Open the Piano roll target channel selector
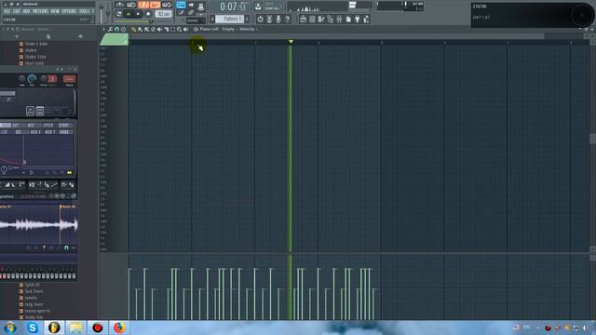This screenshot has width=596, height=335. click(x=217, y=29)
